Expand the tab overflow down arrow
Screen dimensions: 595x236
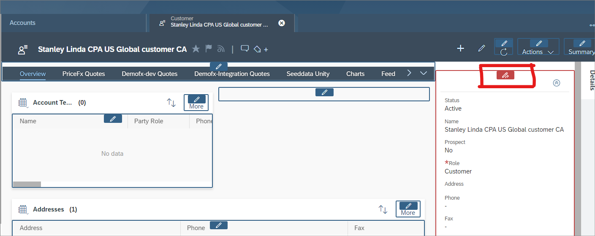click(424, 73)
